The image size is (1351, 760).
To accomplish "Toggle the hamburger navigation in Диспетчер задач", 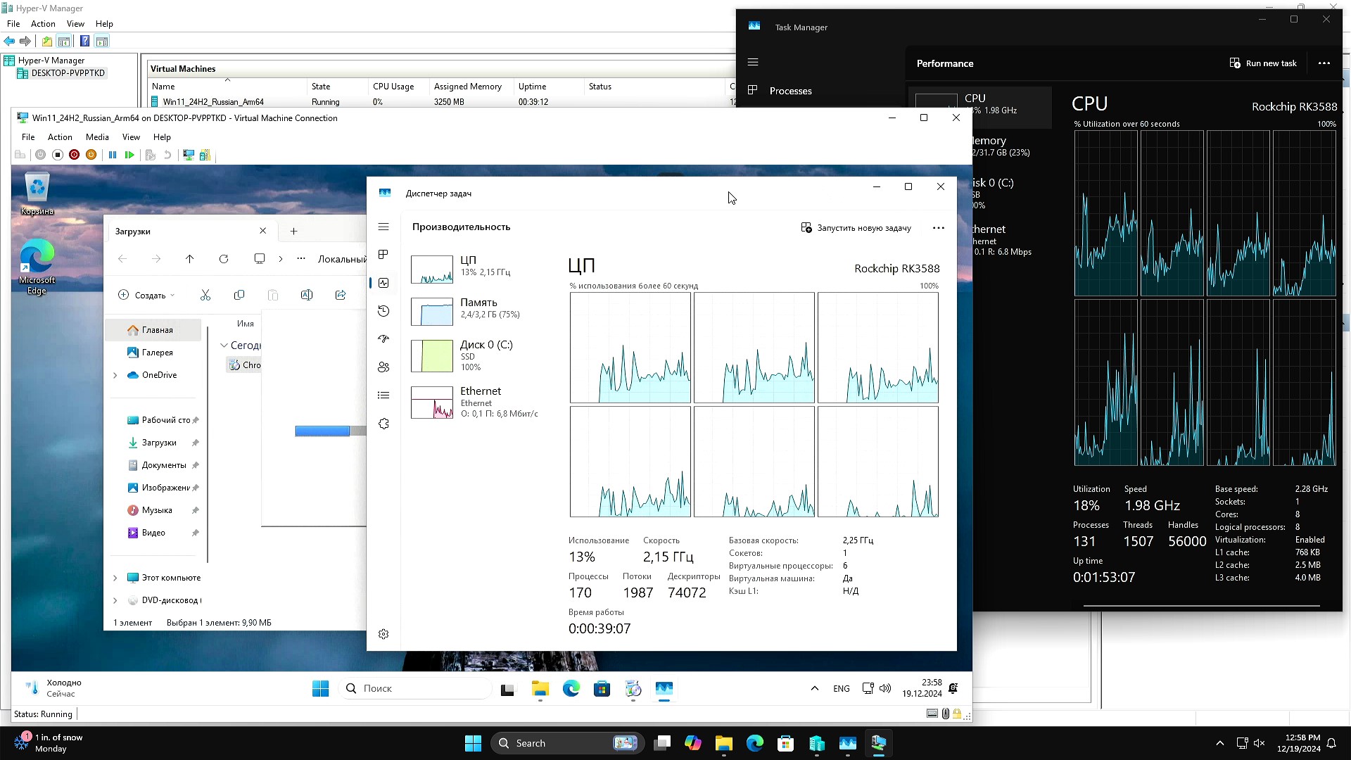I will coord(383,227).
